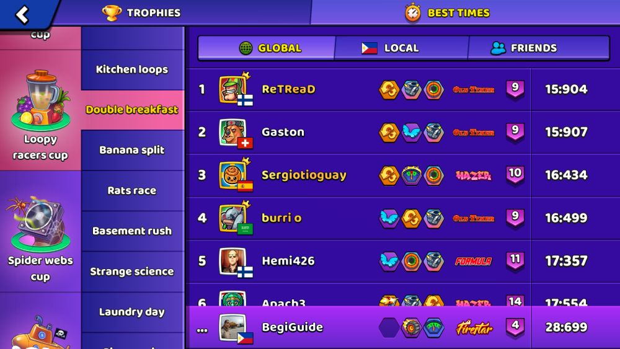
Task: Open the Kitchen loops track
Action: click(133, 70)
